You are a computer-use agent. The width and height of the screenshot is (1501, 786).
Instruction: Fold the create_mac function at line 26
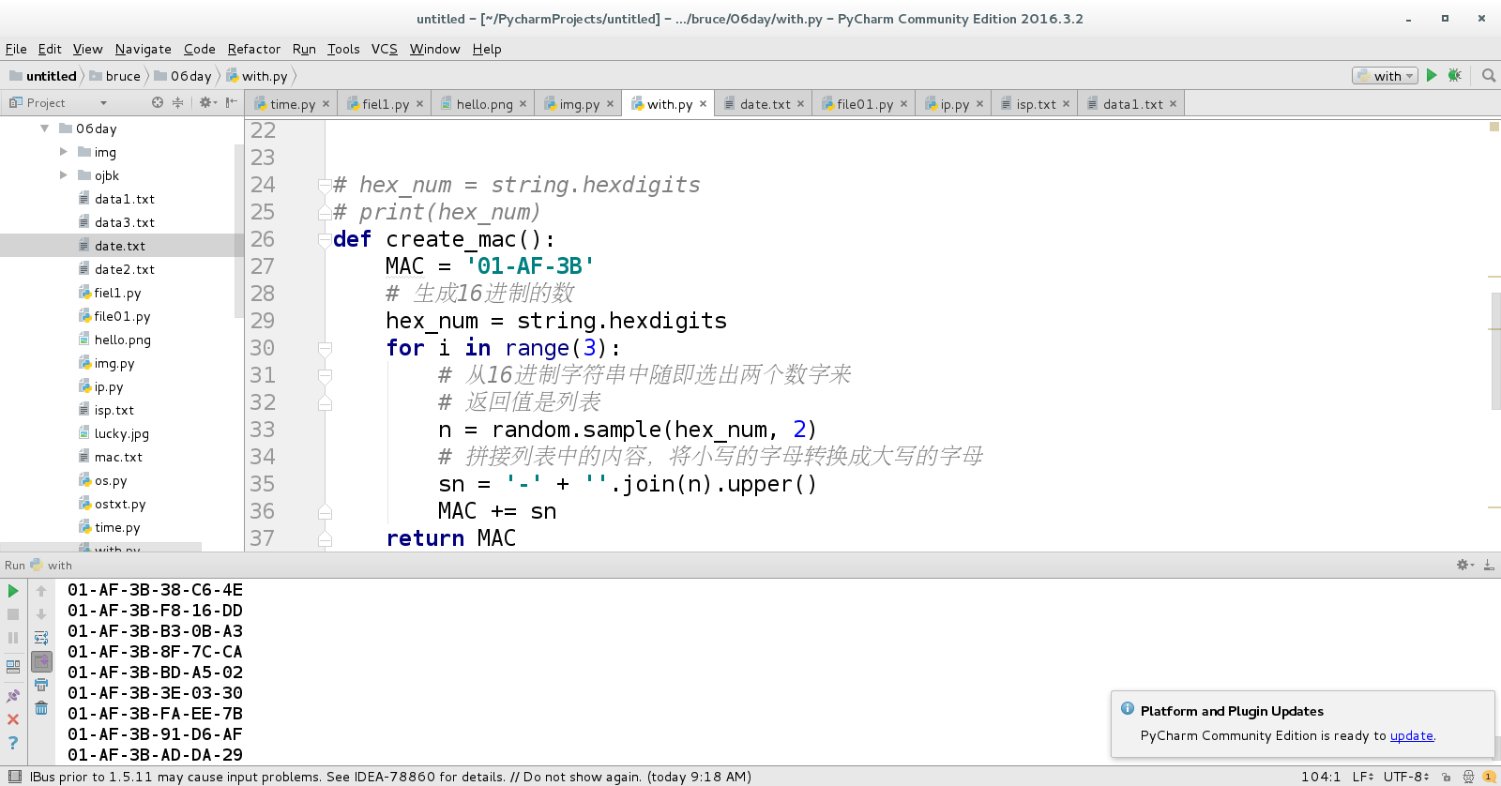click(x=325, y=239)
